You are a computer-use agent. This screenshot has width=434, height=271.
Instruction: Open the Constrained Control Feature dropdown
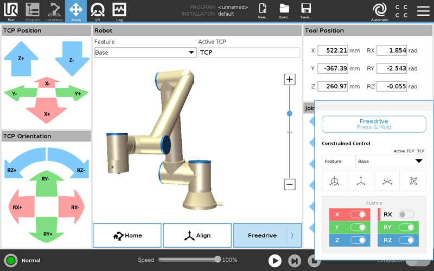point(391,162)
